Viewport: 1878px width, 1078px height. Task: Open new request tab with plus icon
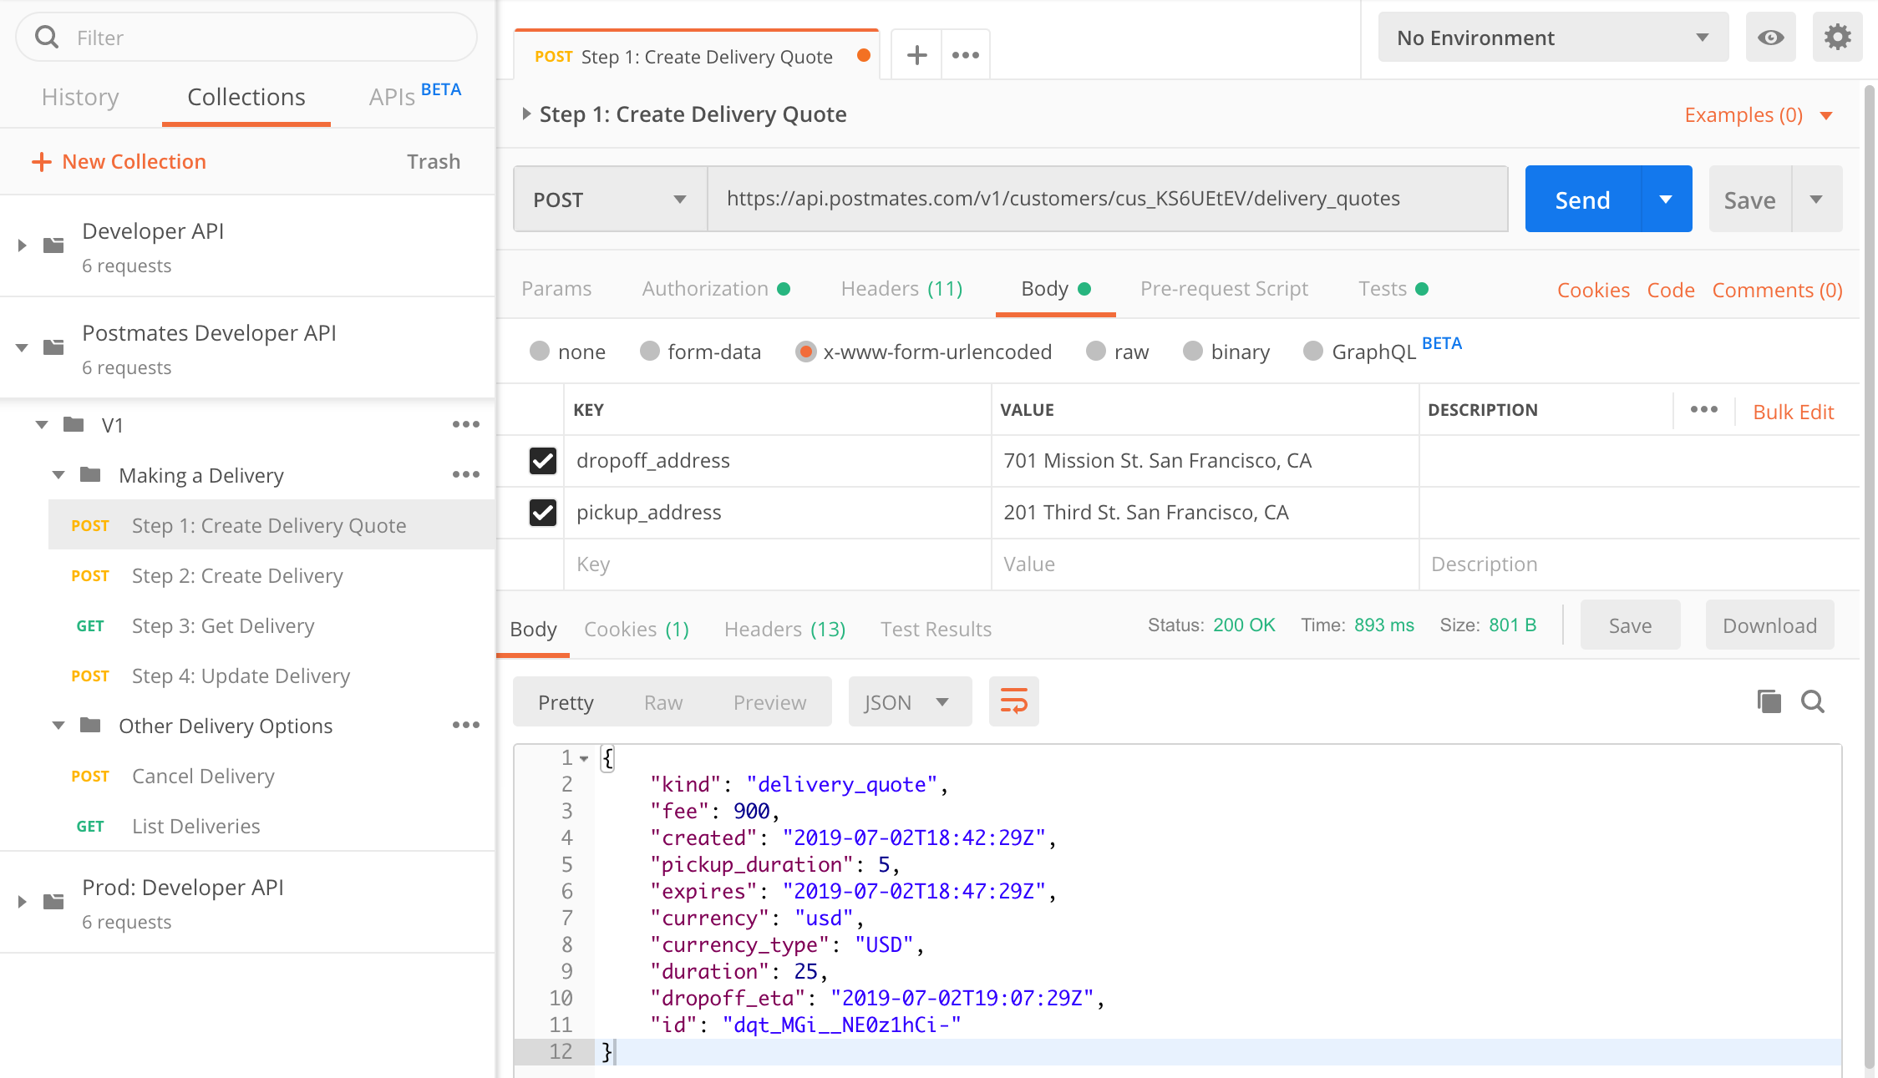click(x=916, y=55)
